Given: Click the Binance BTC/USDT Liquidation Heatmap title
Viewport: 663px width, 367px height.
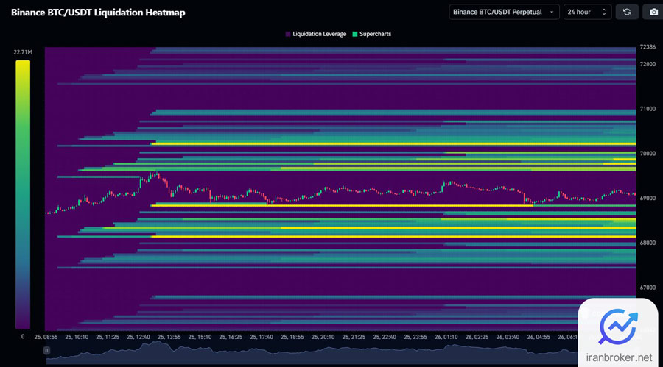Looking at the screenshot, I should [x=98, y=13].
